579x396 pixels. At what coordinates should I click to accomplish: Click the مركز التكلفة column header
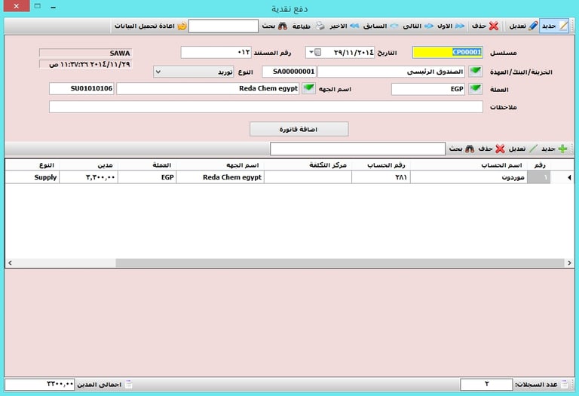pyautogui.click(x=308, y=165)
